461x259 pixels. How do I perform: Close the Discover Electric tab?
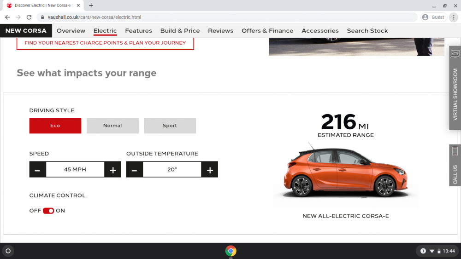click(78, 5)
